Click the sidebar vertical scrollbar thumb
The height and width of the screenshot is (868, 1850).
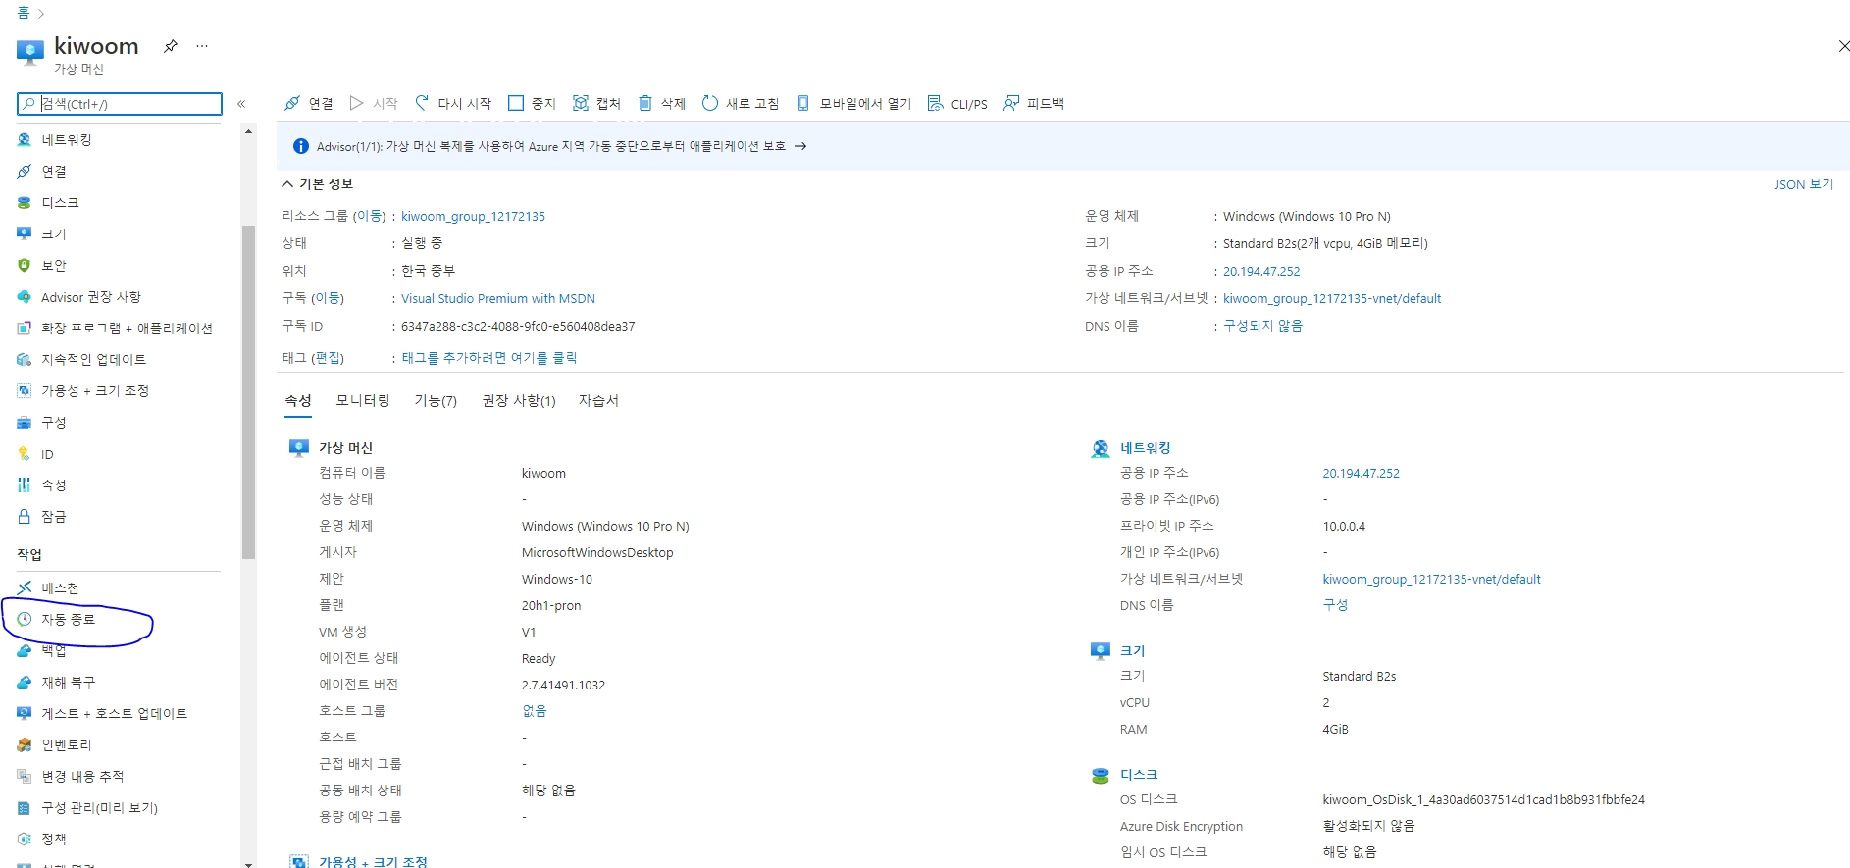pyautogui.click(x=248, y=391)
